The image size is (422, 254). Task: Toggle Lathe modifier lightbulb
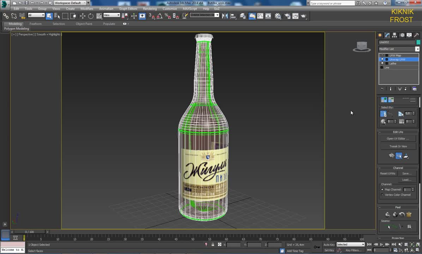coord(382,64)
